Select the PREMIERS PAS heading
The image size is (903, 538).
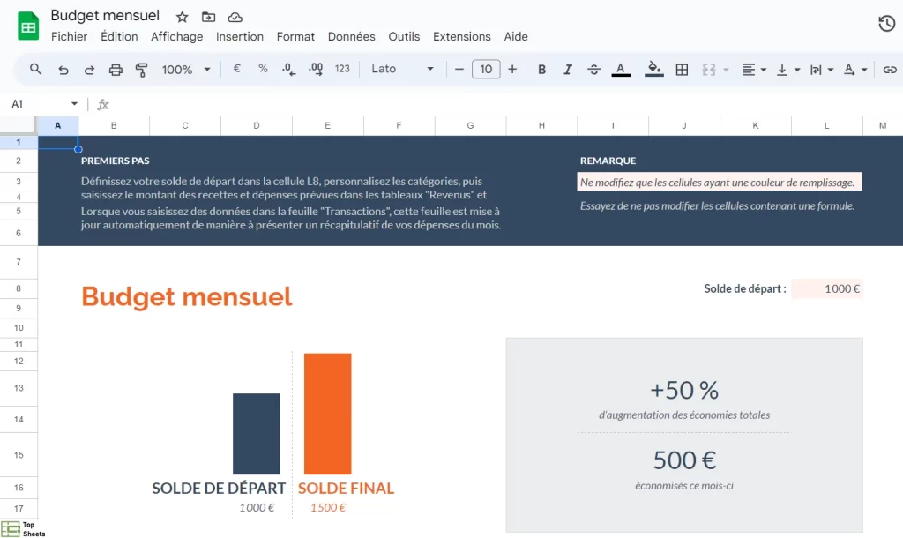pos(116,161)
